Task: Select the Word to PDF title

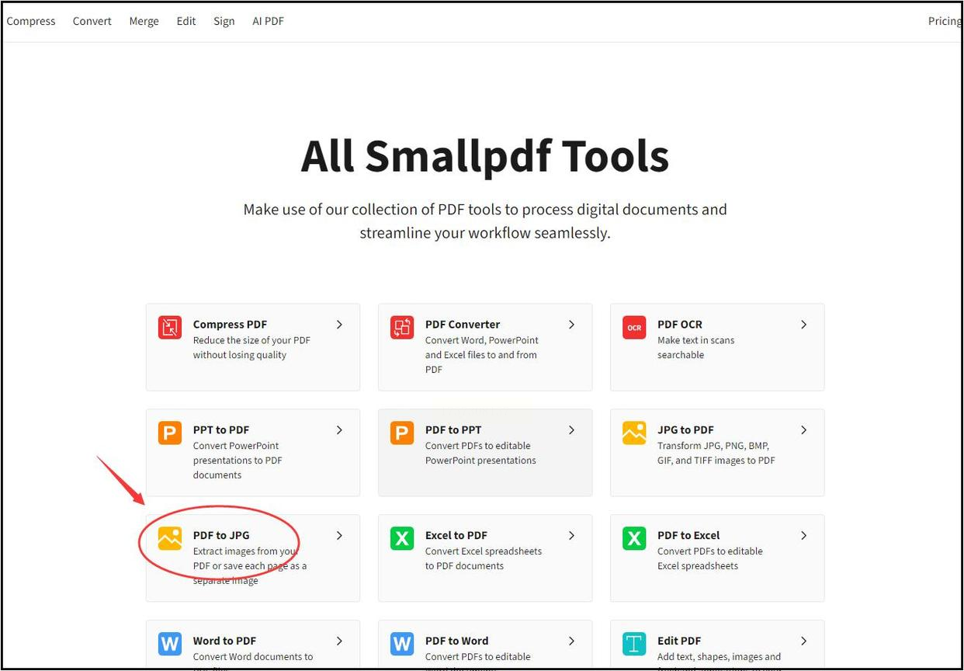Action: click(224, 641)
